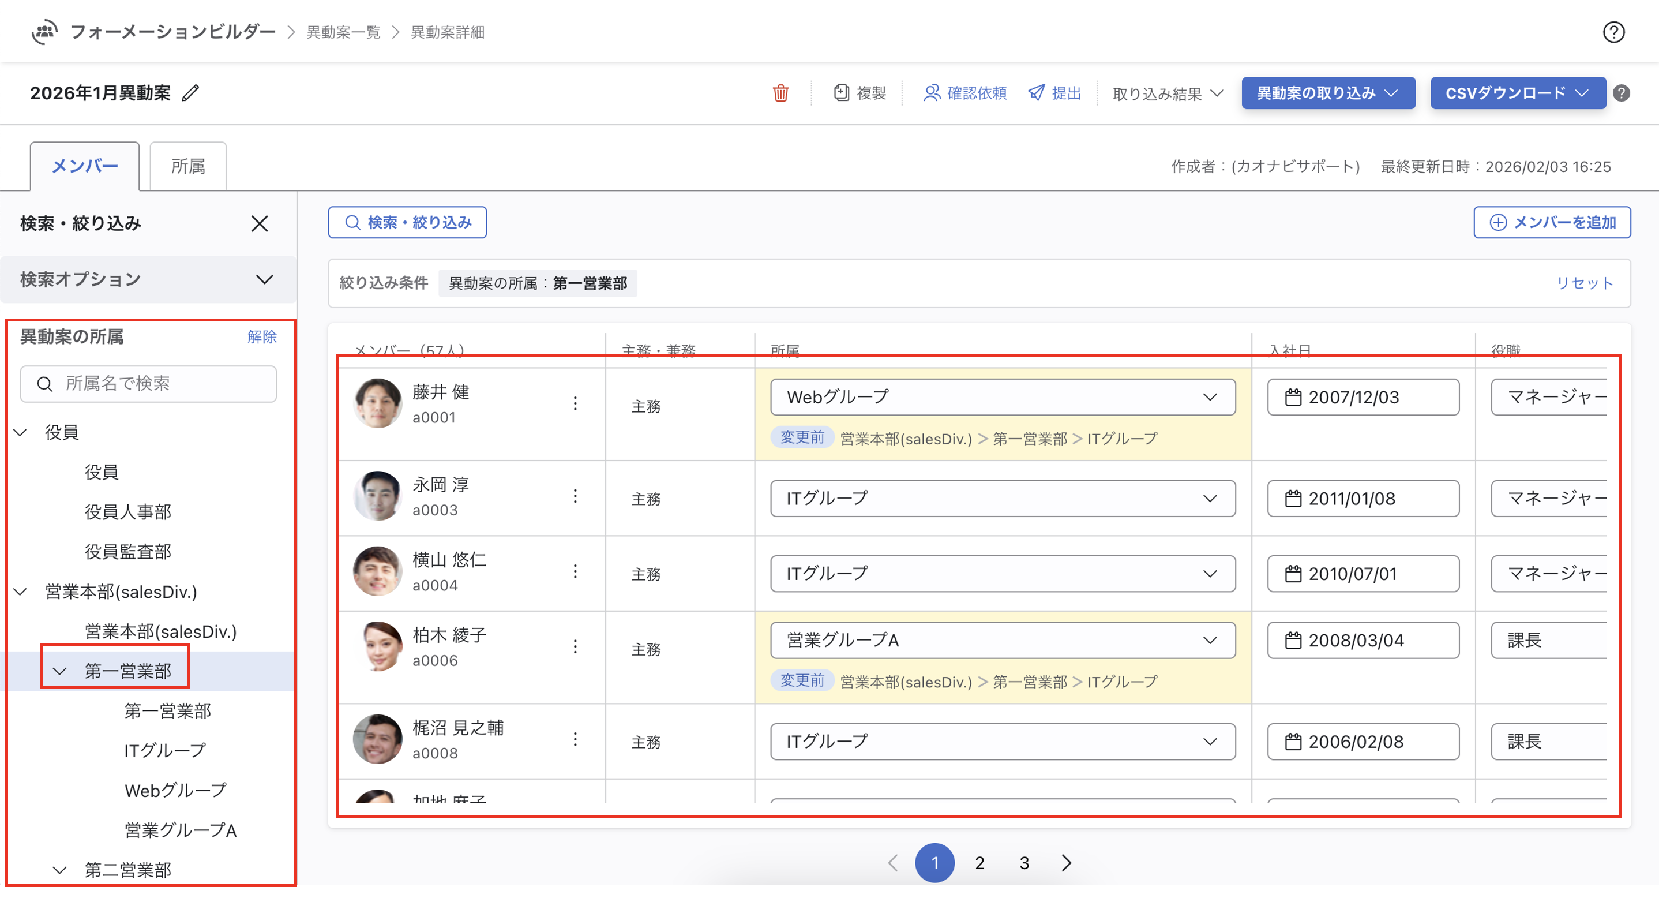Open the help question mark icon top right
The image size is (1659, 898).
click(x=1613, y=32)
